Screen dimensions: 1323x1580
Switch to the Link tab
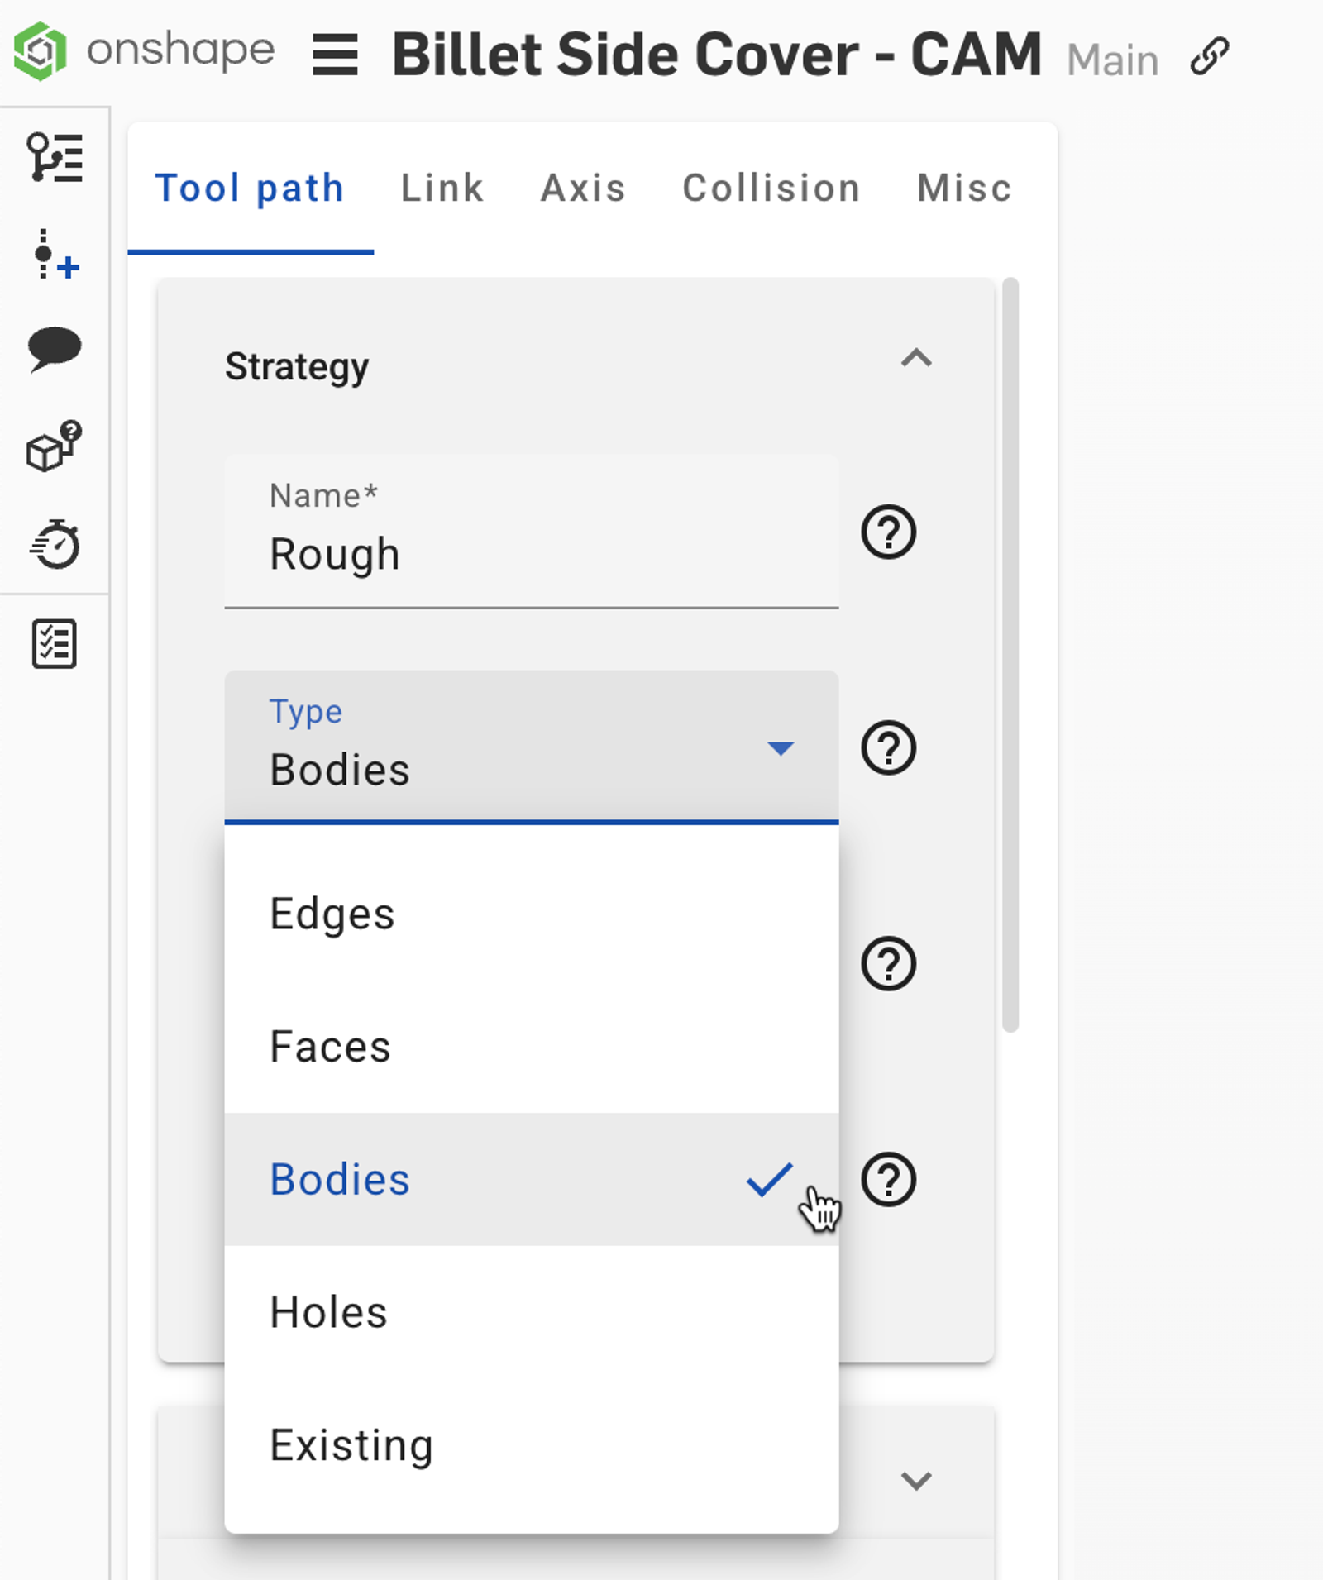click(x=442, y=188)
